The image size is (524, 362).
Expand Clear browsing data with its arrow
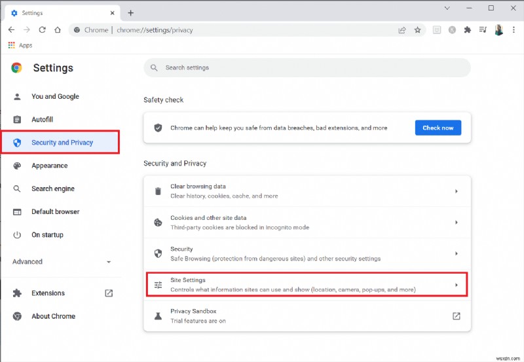click(x=456, y=191)
